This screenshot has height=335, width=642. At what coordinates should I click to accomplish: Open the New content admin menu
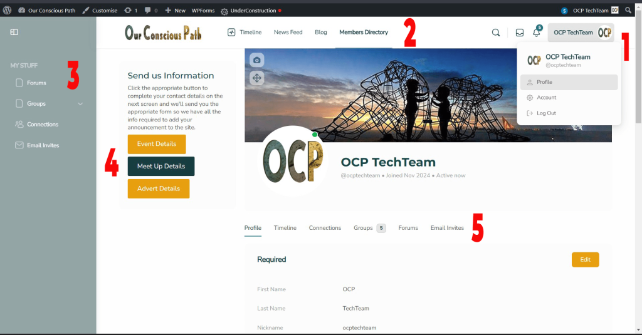point(175,10)
